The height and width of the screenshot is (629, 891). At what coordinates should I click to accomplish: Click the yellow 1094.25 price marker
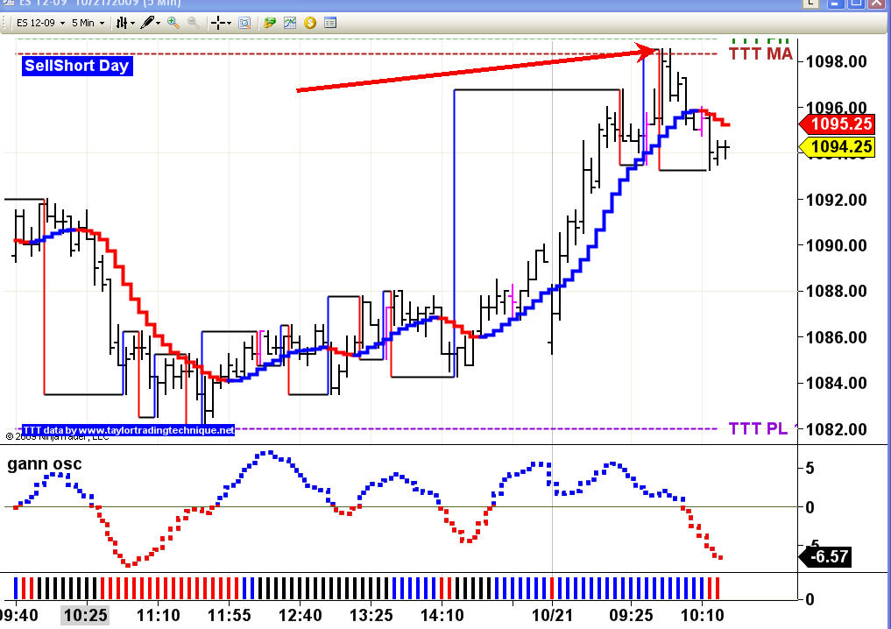[837, 147]
